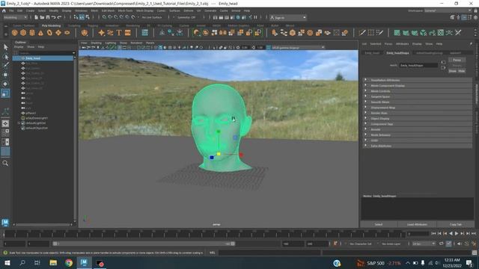Click the Undo arrow in status line
Viewport: 479px width, 269px height.
click(x=53, y=17)
